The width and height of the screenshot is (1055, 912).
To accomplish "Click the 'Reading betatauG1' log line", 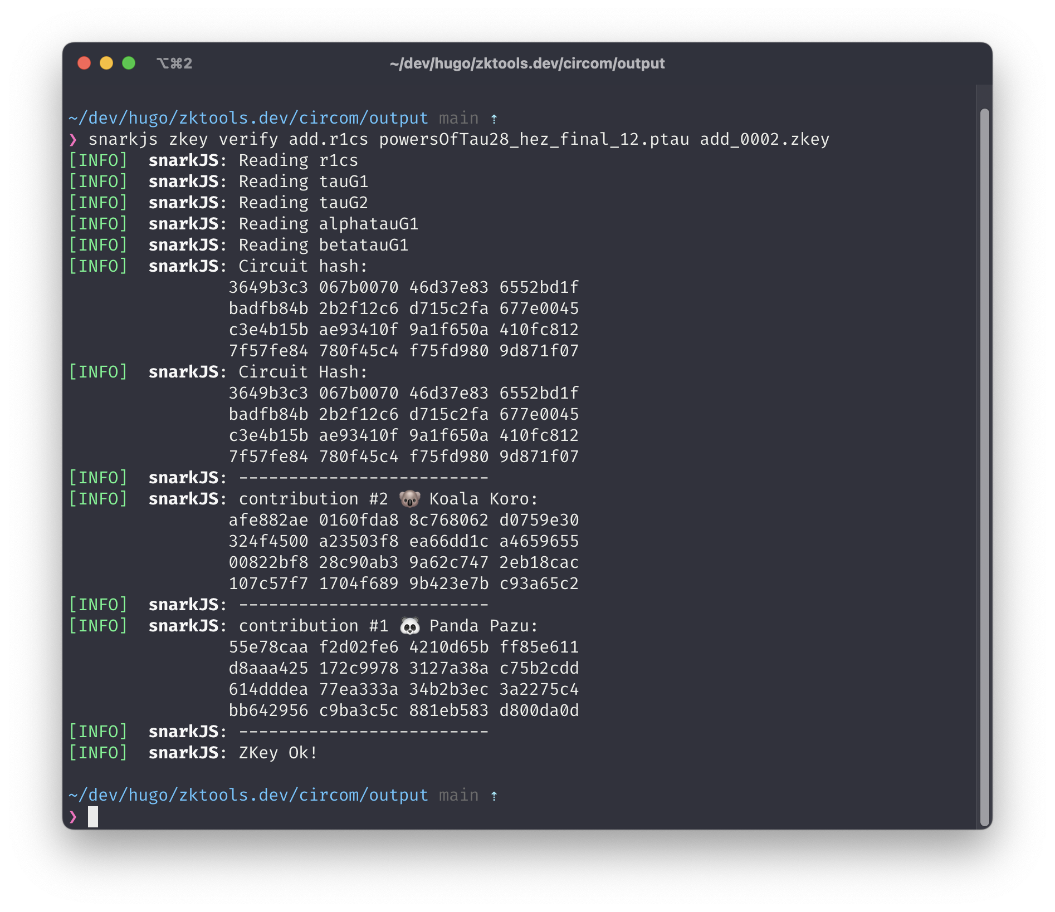I will point(324,245).
